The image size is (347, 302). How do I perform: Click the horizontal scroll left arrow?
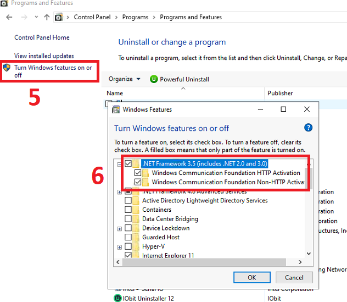[x=118, y=262]
